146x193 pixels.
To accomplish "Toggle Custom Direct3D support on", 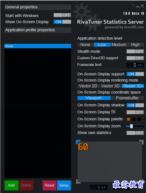I will point(135,58).
